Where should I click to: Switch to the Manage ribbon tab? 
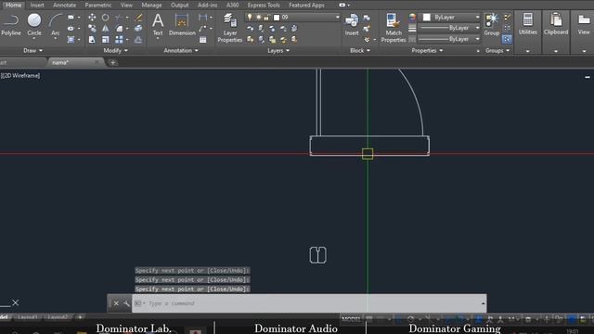point(151,6)
